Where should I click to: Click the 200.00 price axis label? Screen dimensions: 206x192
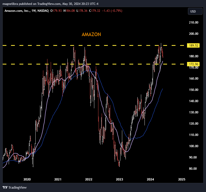[x=193, y=34]
